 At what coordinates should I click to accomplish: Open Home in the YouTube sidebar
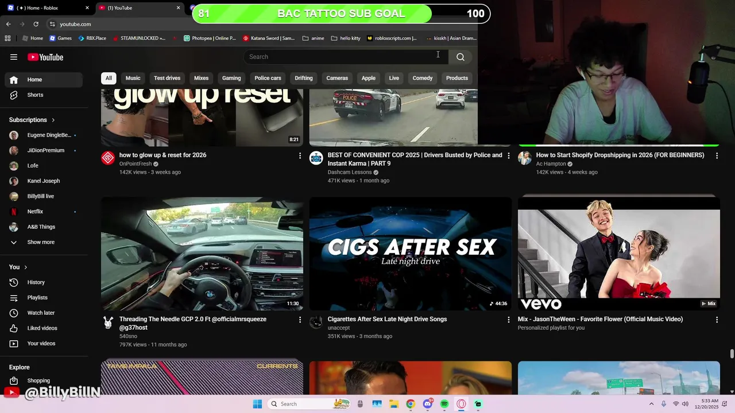44,80
